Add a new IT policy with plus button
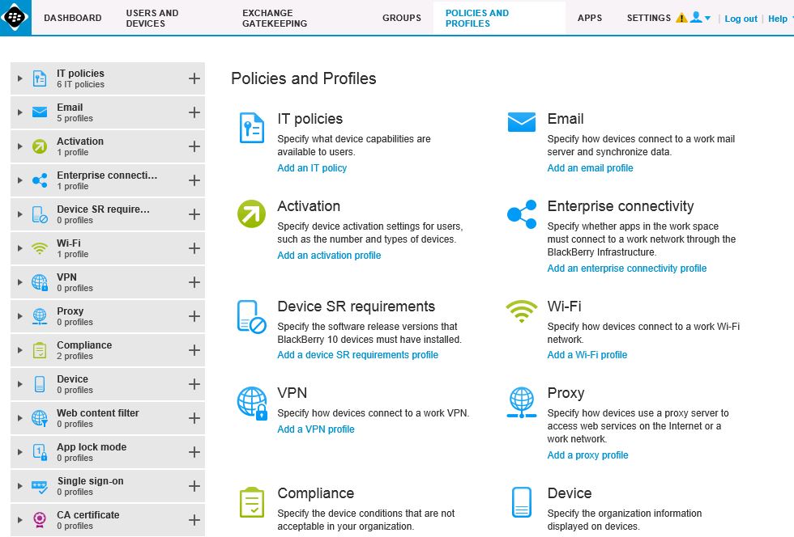The width and height of the screenshot is (794, 537). pyautogui.click(x=194, y=78)
